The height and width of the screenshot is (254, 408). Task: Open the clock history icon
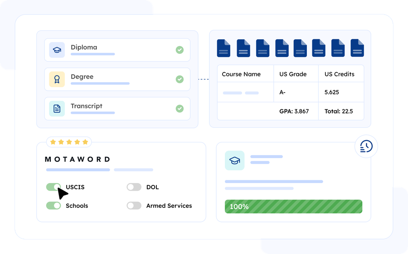point(366,146)
